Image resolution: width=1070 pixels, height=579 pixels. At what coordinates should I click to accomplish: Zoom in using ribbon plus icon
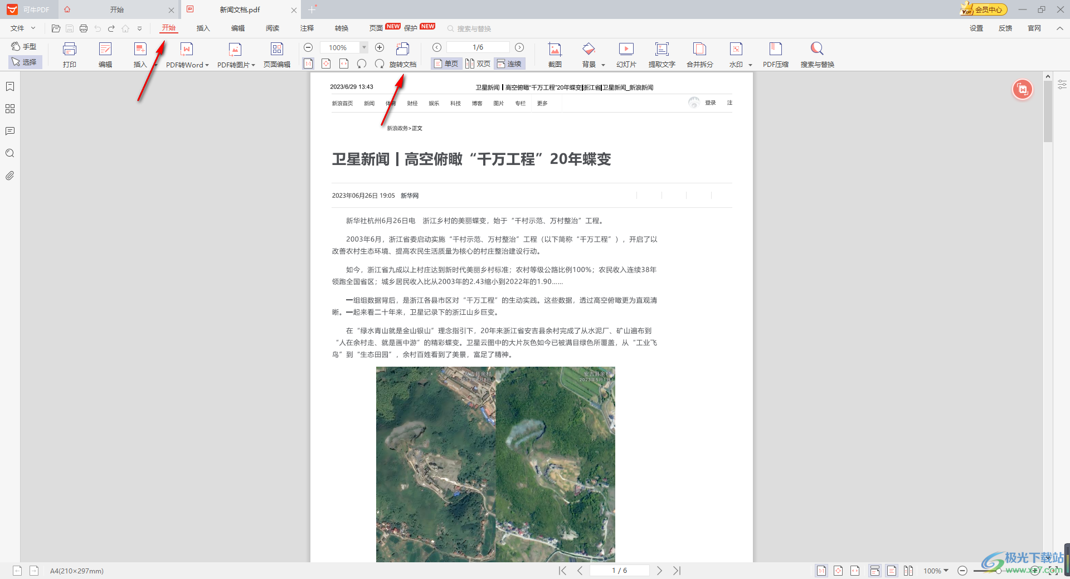380,47
